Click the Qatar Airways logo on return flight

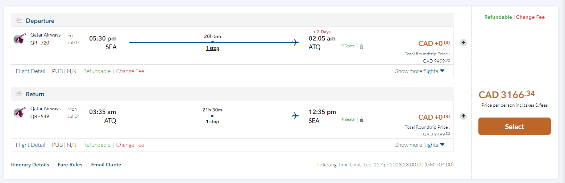pyautogui.click(x=20, y=112)
